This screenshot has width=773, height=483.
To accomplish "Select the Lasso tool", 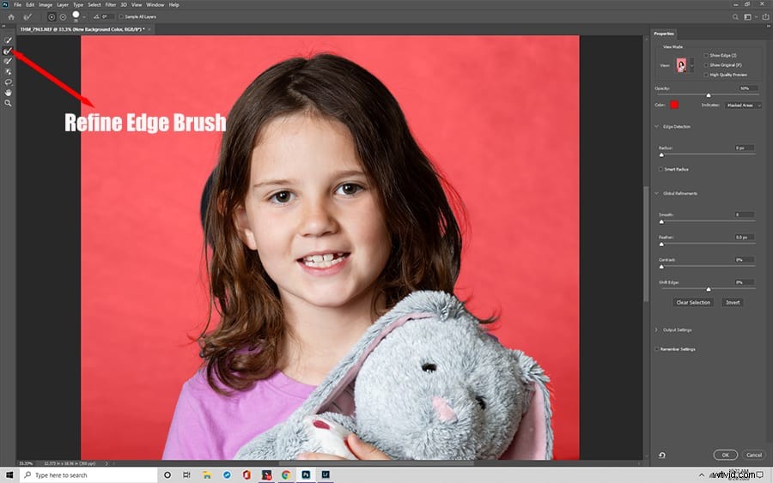I will [x=8, y=82].
